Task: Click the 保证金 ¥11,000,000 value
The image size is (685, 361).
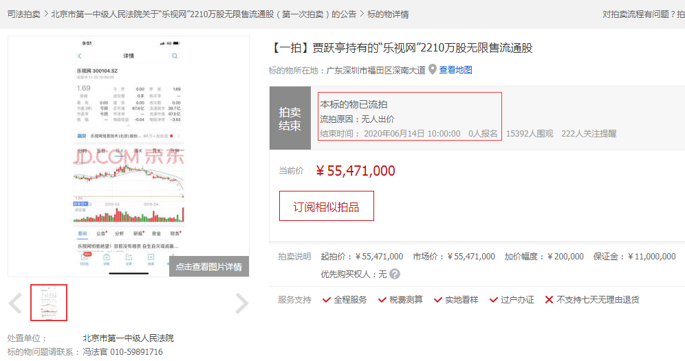Action: coord(652,257)
